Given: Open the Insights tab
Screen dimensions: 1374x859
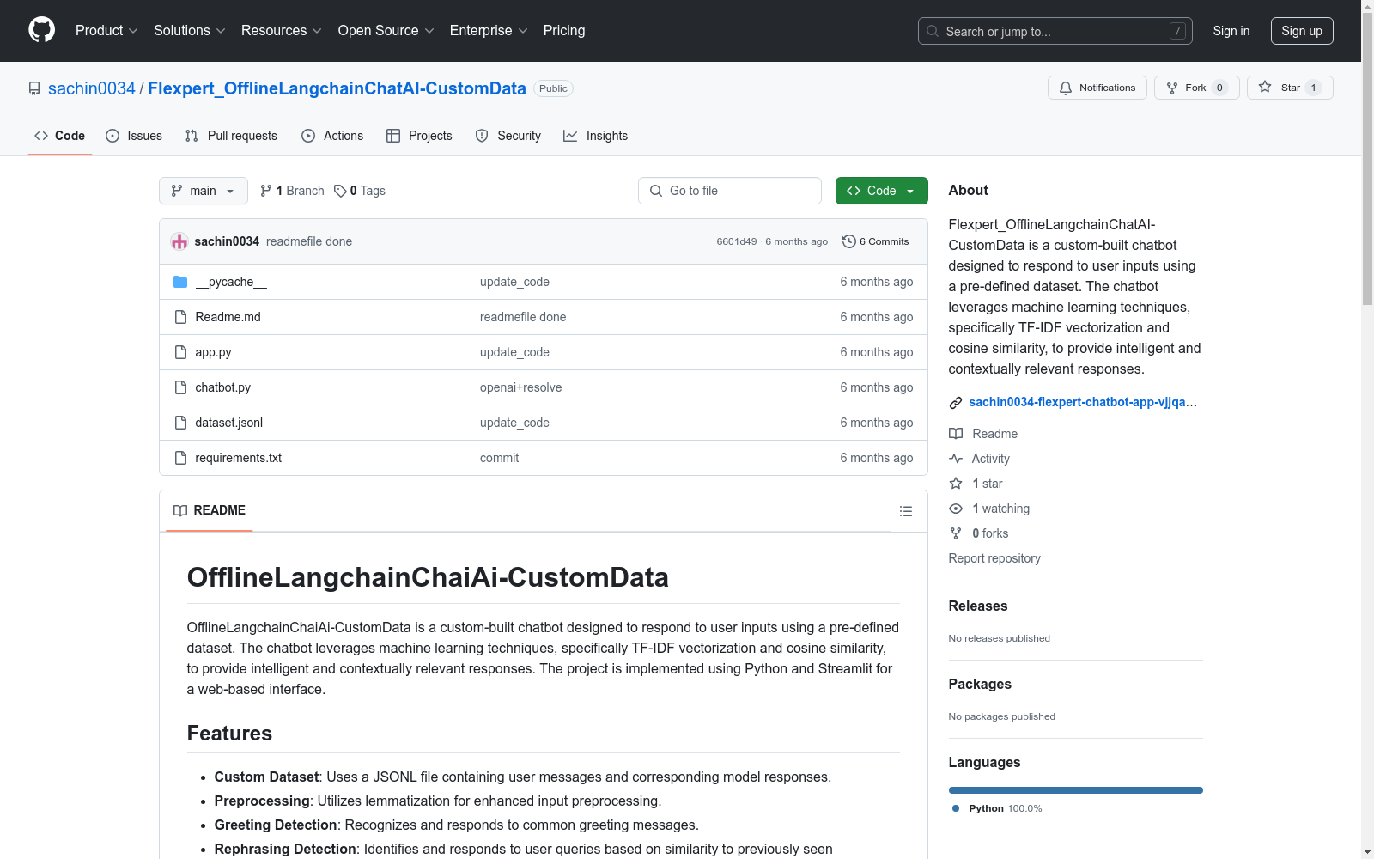Looking at the screenshot, I should click(x=596, y=136).
